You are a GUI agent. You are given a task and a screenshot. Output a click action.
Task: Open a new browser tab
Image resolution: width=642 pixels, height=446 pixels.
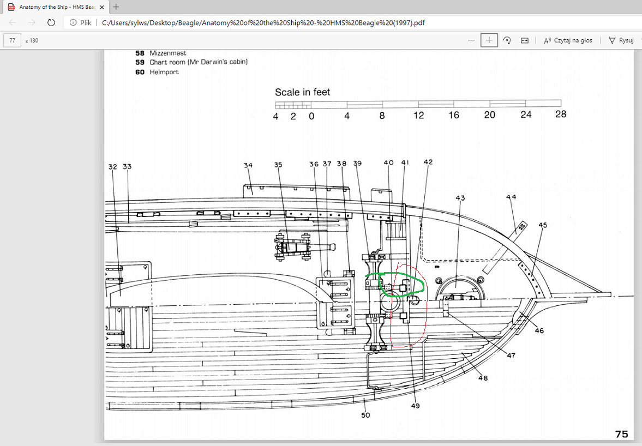[x=116, y=7]
